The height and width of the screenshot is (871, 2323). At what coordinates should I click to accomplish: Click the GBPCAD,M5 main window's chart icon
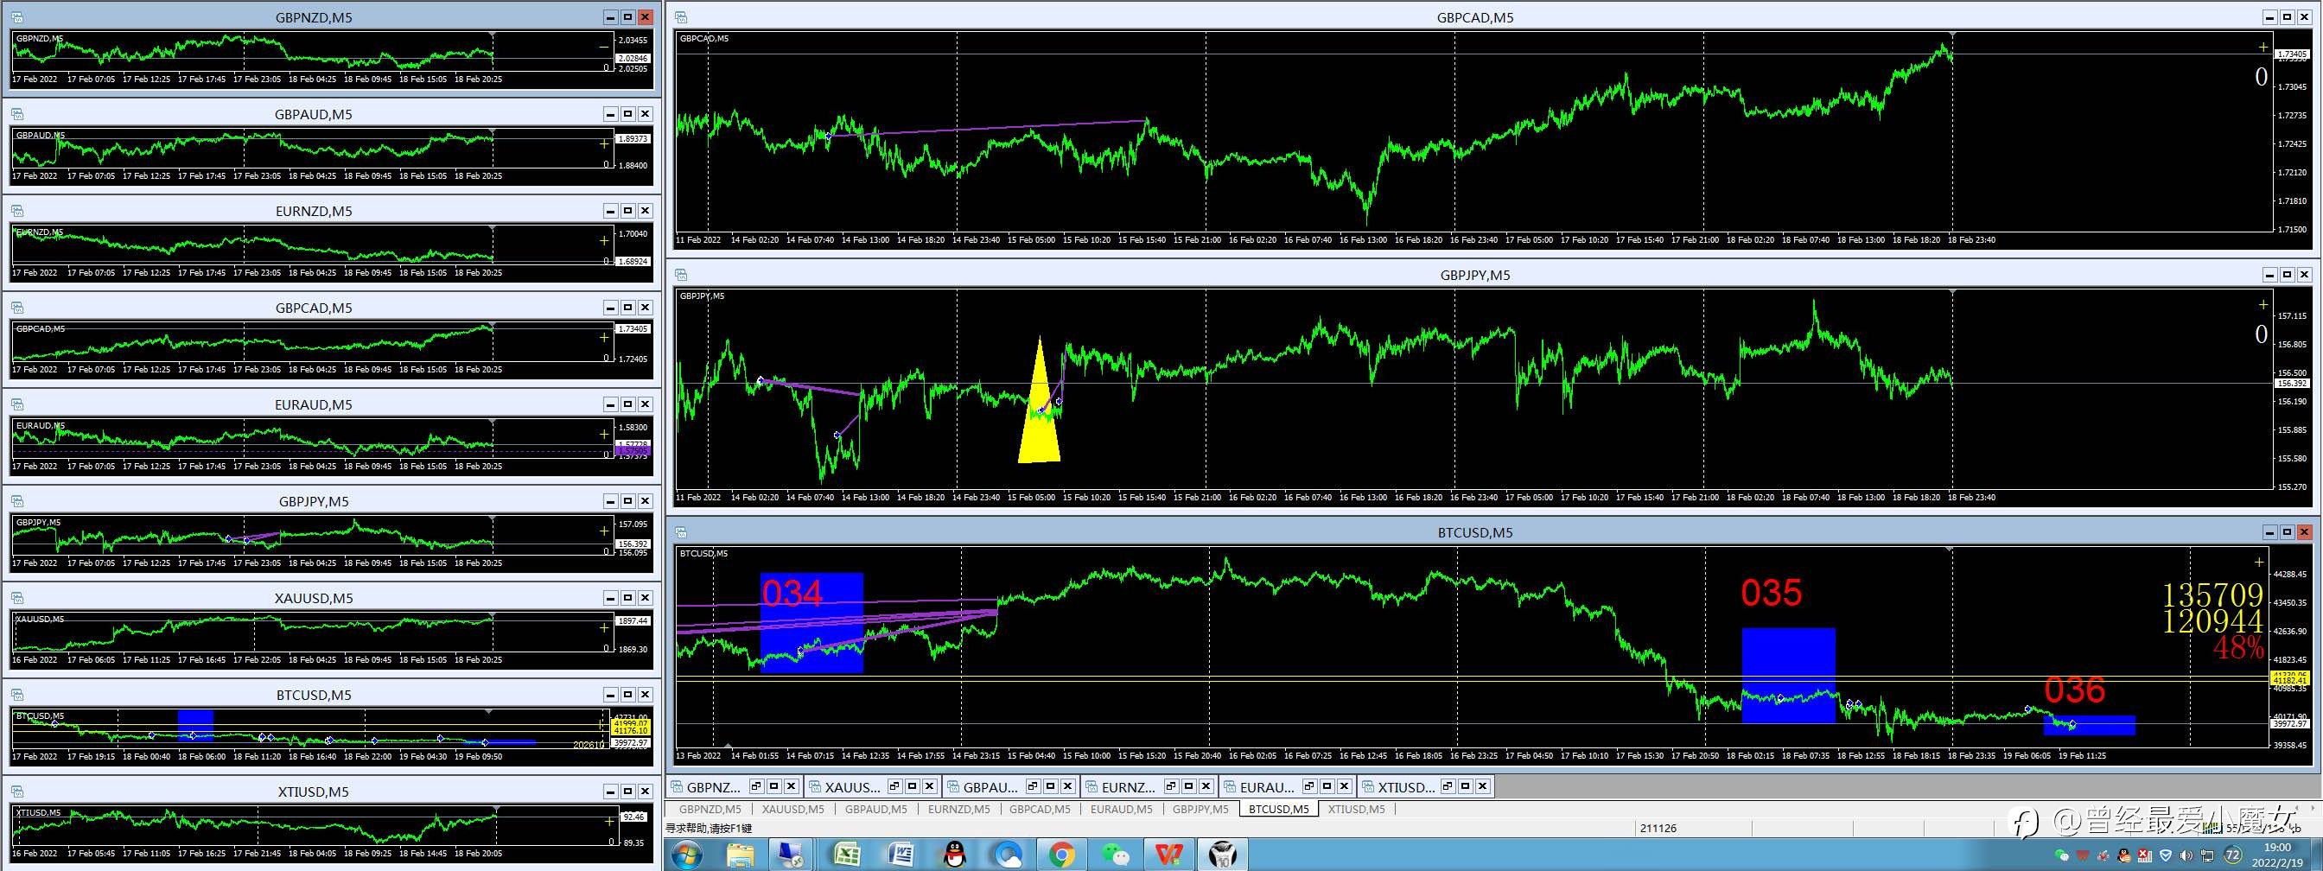pyautogui.click(x=681, y=17)
